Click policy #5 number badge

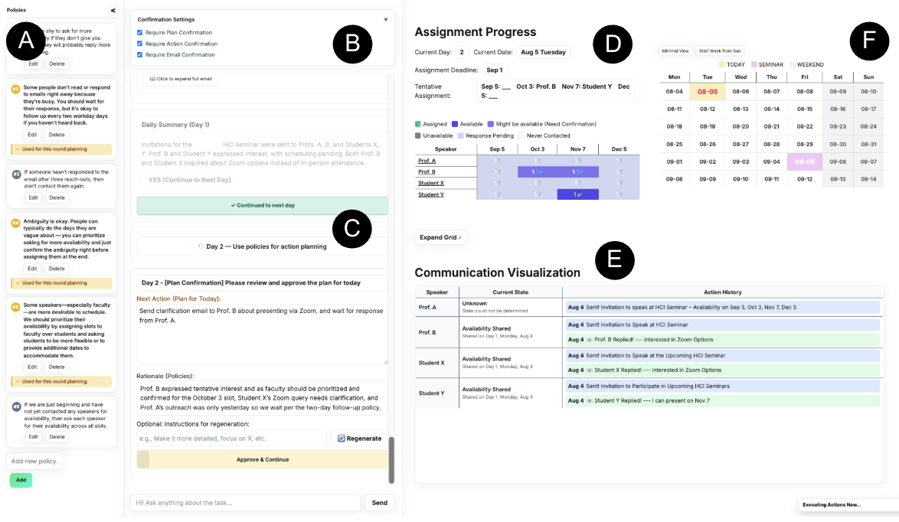click(x=16, y=307)
